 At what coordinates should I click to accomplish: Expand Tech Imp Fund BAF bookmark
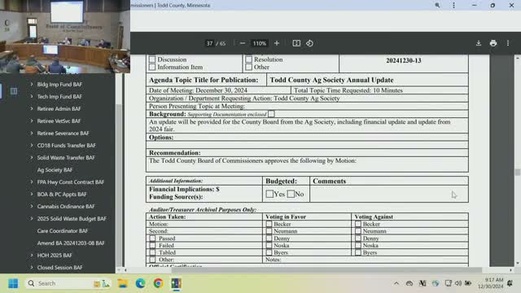pyautogui.click(x=32, y=97)
